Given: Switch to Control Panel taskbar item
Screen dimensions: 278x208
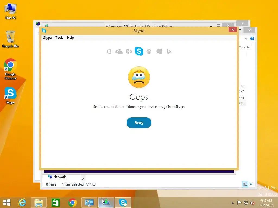Looking at the screenshot, I should tap(89, 203).
